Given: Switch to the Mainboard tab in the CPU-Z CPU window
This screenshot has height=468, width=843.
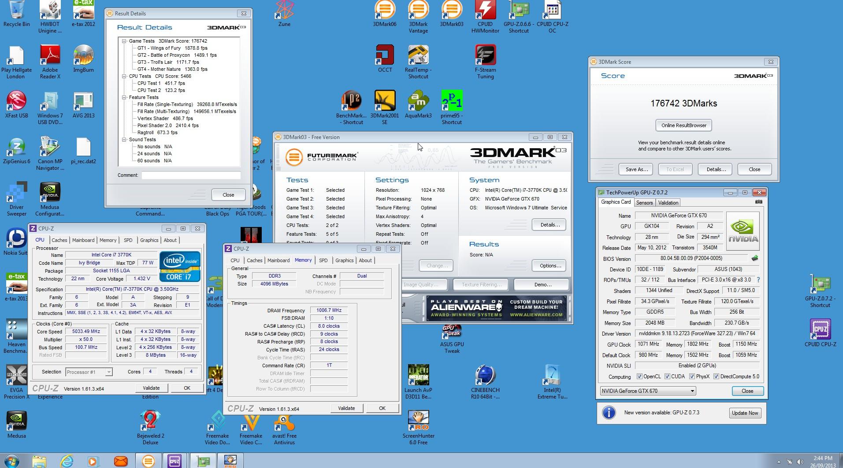Looking at the screenshot, I should coord(83,240).
